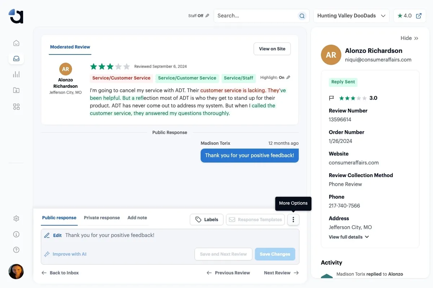Toggle the Staff Off setting
Viewport: 433px width, 288px height.
click(198, 15)
